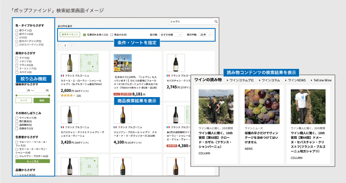The image size is (346, 183).
Task: Open セバスチャン・クリストフ シャブリ・ヴィエイユ・ヴィーニュ product link
Action: tap(83, 134)
